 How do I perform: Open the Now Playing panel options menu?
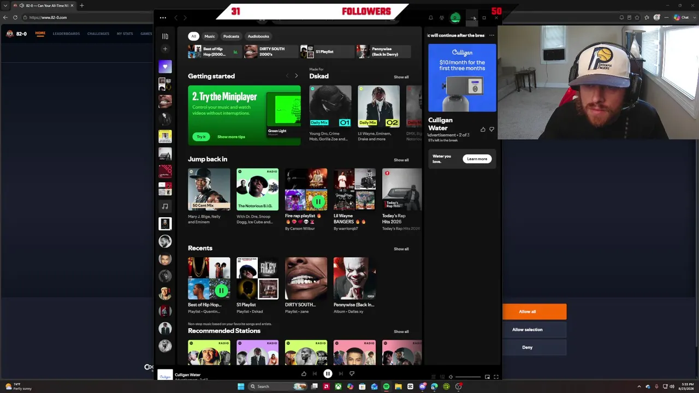[x=491, y=35]
